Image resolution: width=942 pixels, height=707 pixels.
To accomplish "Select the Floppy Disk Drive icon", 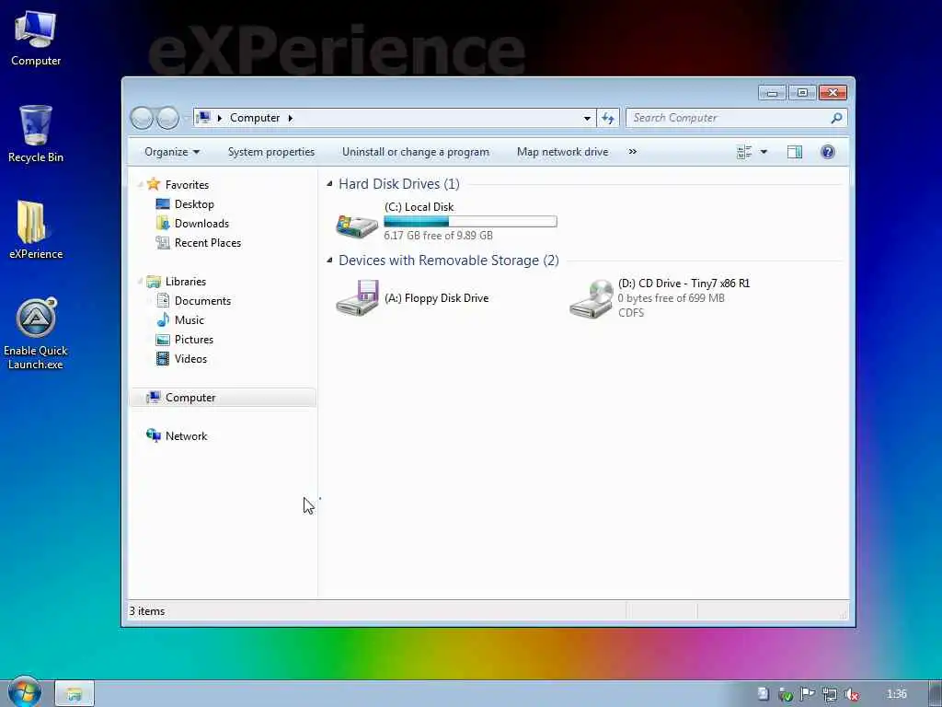I will pyautogui.click(x=357, y=297).
